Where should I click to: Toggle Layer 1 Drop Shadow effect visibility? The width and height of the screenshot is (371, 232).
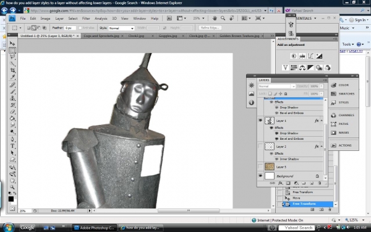pyautogui.click(x=276, y=133)
